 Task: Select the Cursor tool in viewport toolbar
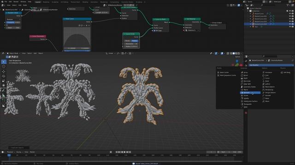4,66
